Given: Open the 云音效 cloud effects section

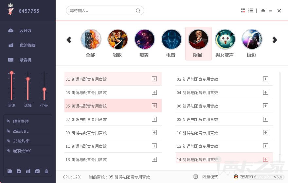Looking at the screenshot, I should tap(20, 30).
